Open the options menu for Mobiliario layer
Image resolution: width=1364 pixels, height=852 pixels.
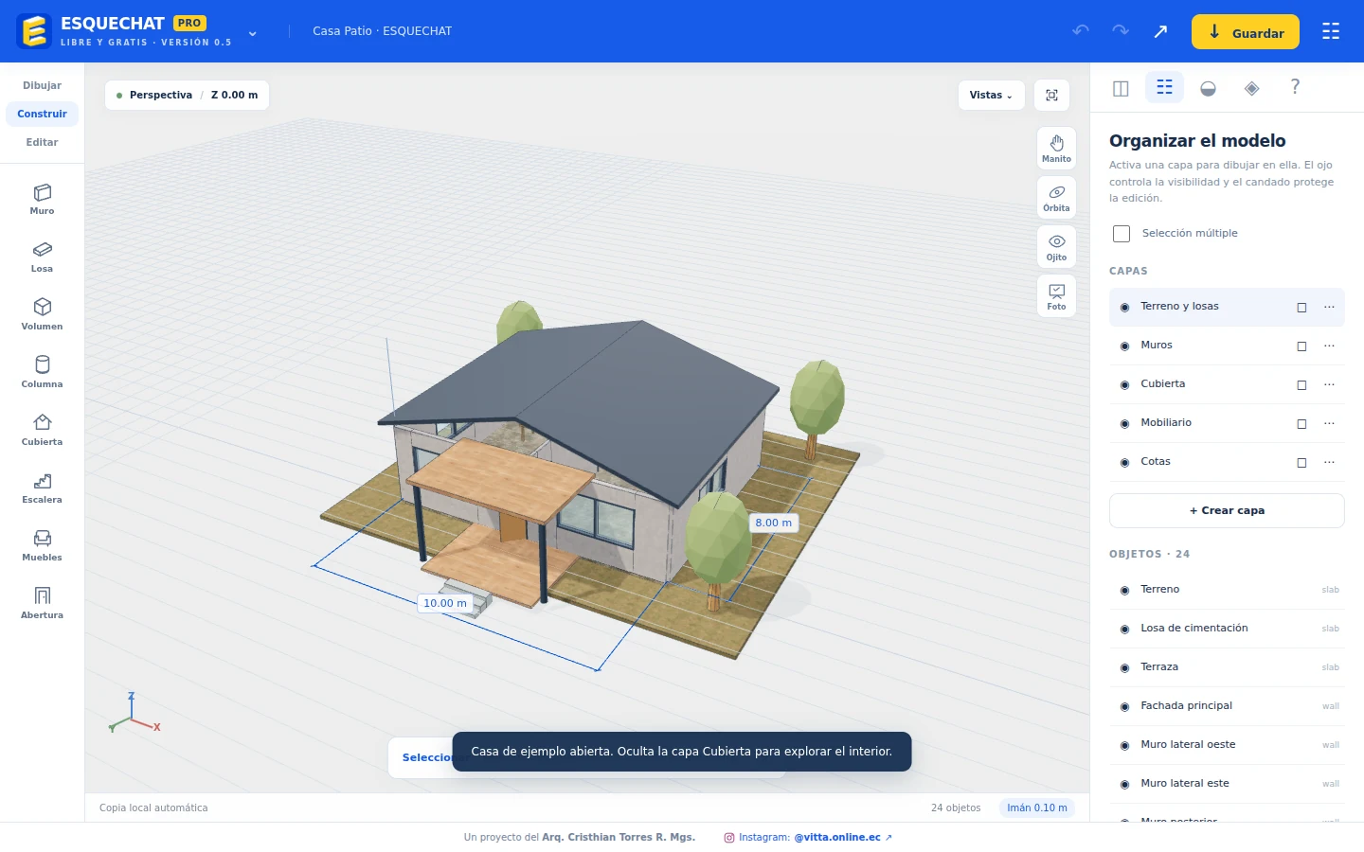click(x=1329, y=423)
